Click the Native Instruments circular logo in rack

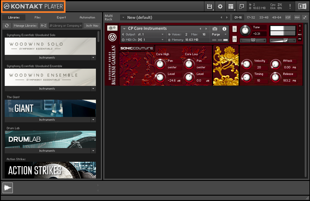coord(112,37)
